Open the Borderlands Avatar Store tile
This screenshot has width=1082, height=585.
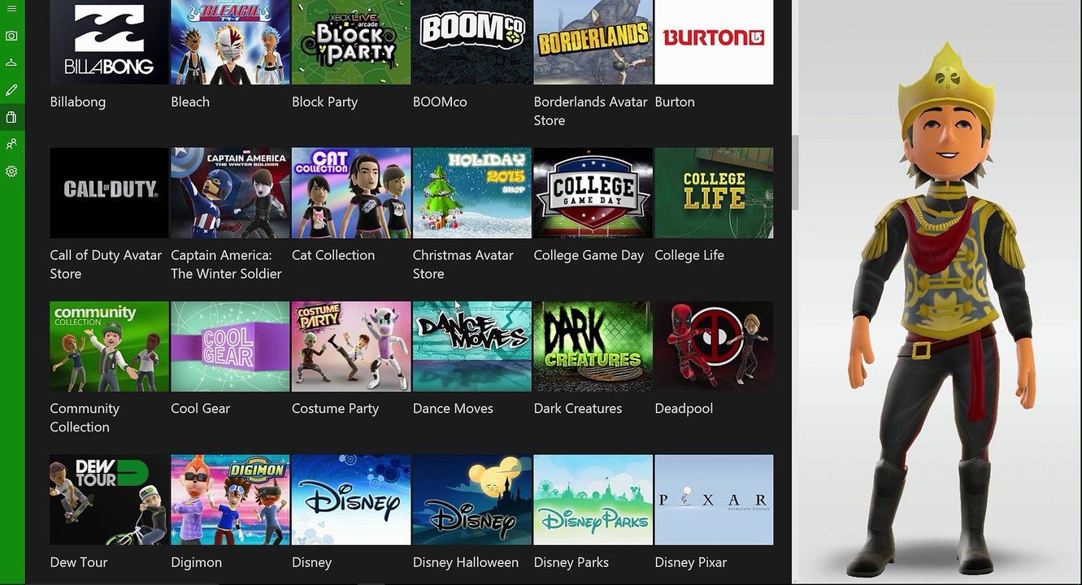593,42
